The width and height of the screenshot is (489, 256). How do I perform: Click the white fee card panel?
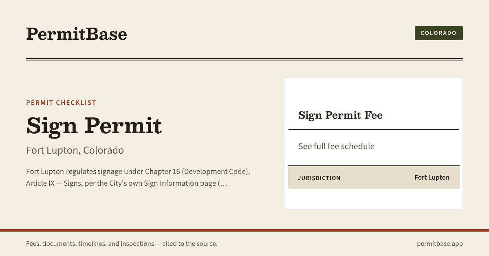click(x=374, y=143)
